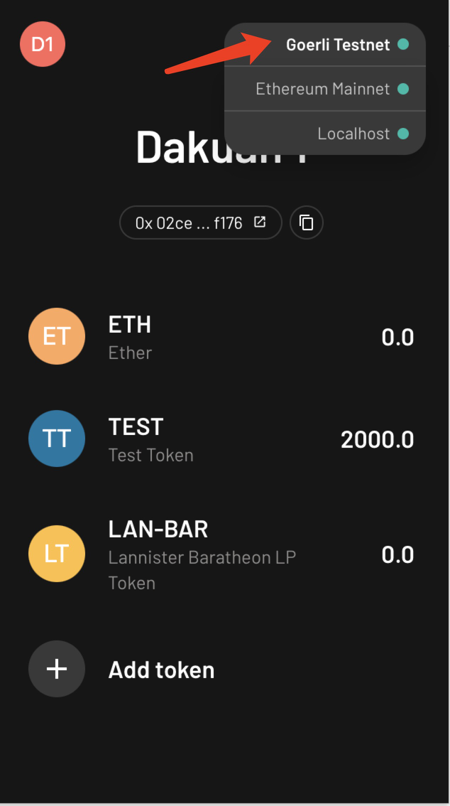Choose Localhost from the network list
The height and width of the screenshot is (806, 450).
[x=353, y=134]
